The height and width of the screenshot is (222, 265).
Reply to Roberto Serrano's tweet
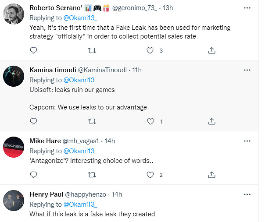click(x=33, y=50)
